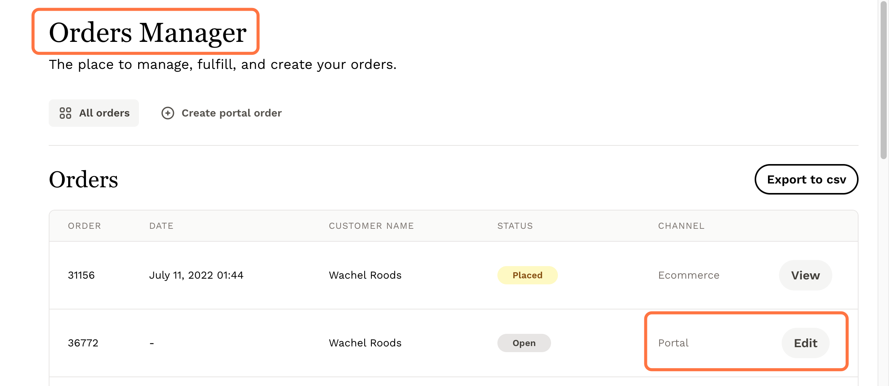Edit the Portal order 36772
Image resolution: width=889 pixels, height=386 pixels.
[x=805, y=343]
